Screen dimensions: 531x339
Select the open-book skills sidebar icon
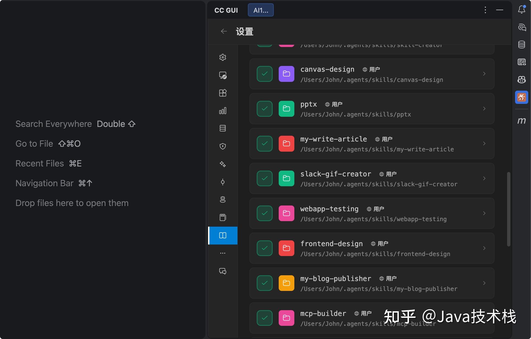[x=223, y=235]
